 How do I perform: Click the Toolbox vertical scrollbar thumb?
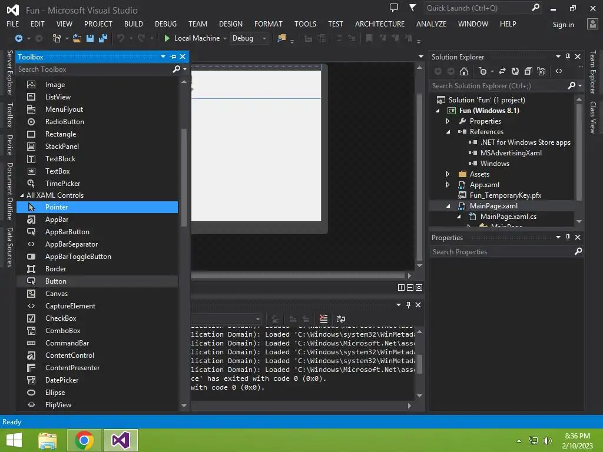(x=184, y=177)
